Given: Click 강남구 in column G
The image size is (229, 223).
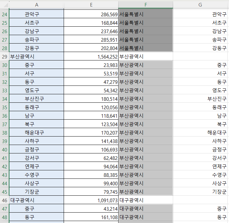Looking at the screenshot, I should (219, 31).
